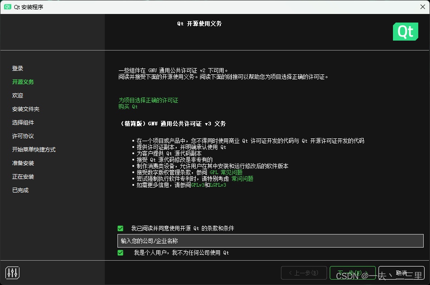Click the 接受 Qt 源代码修改是非专有的 bullet
Image resolution: width=430 pixels, height=285 pixels.
point(174,160)
